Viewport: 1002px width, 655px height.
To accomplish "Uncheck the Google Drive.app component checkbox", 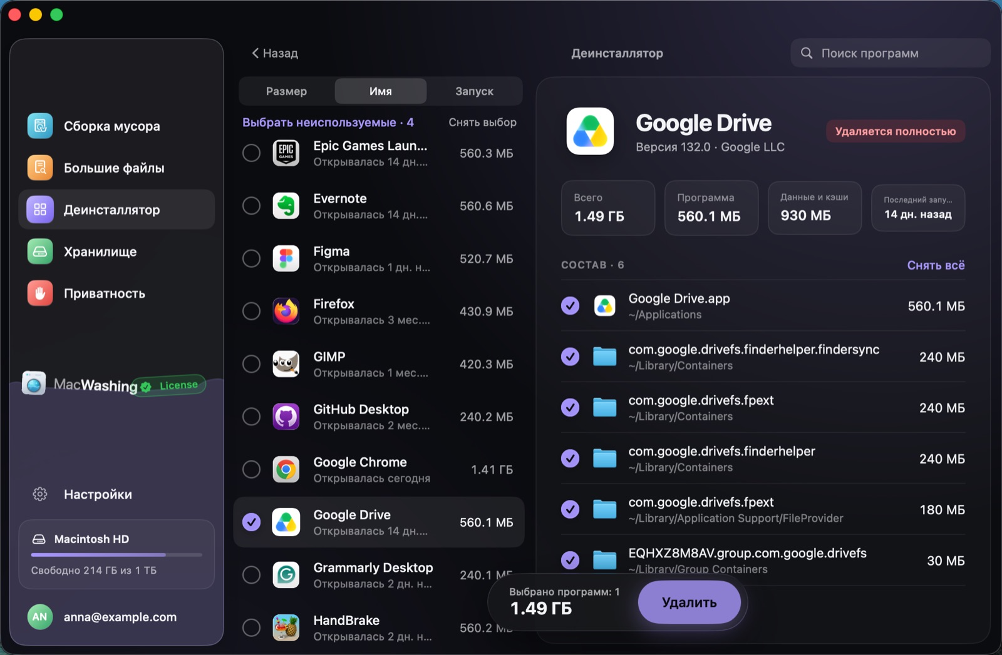I will 570,306.
